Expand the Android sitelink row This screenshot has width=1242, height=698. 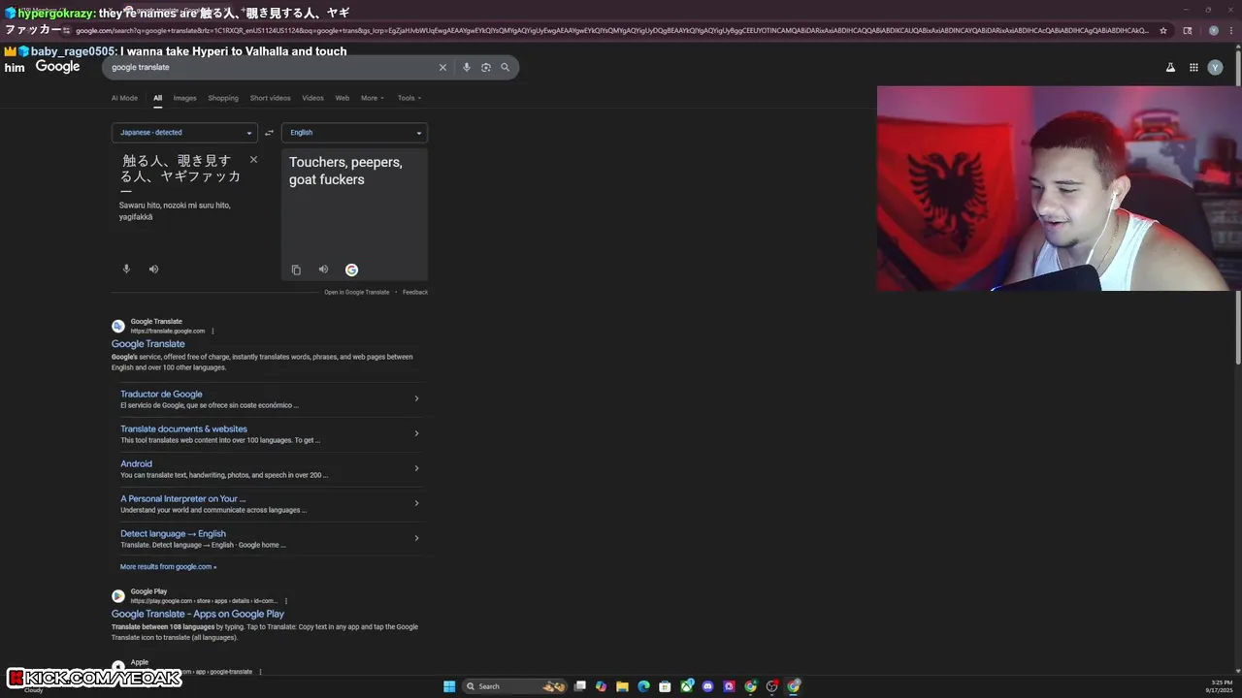(416, 468)
